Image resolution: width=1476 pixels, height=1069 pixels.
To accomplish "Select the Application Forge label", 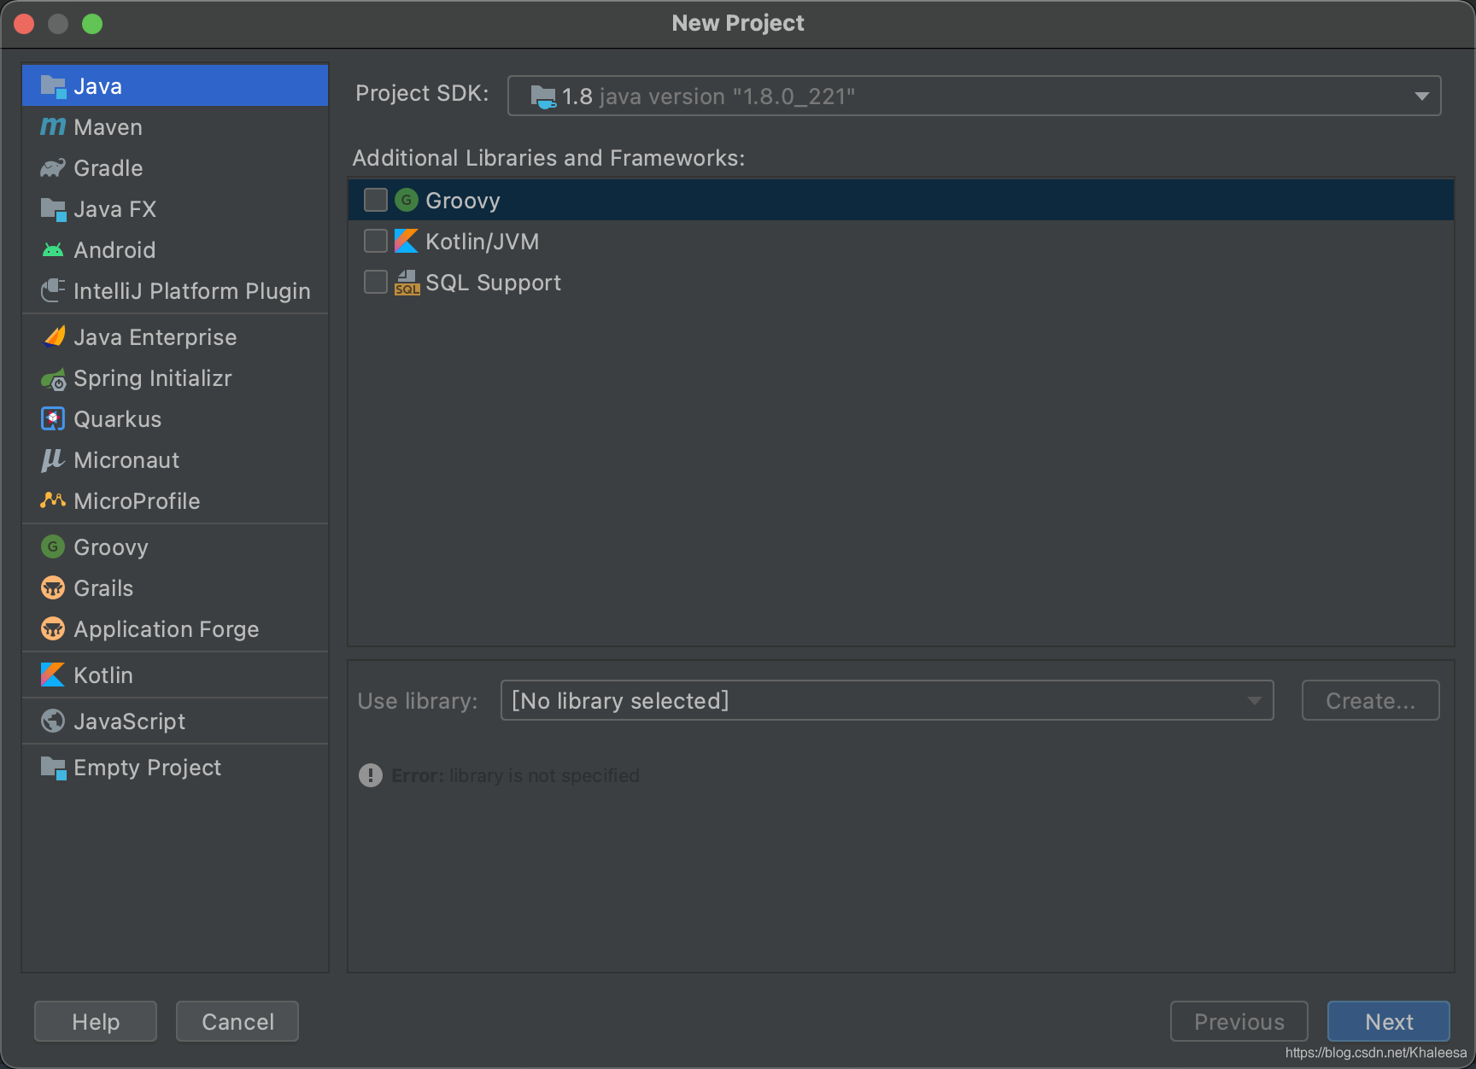I will coord(167,629).
